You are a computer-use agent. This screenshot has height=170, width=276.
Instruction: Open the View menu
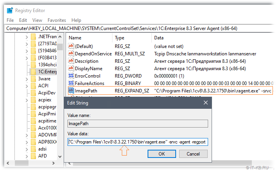[37, 20]
